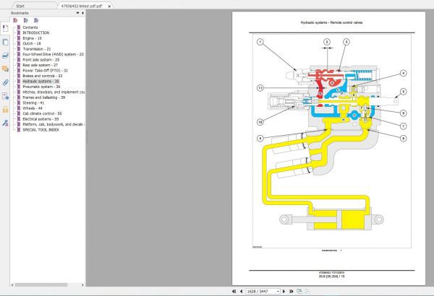Open the Four-Wheel Drive (4WD) system bookmark
Screen dimensions: 434x296
tap(53, 54)
